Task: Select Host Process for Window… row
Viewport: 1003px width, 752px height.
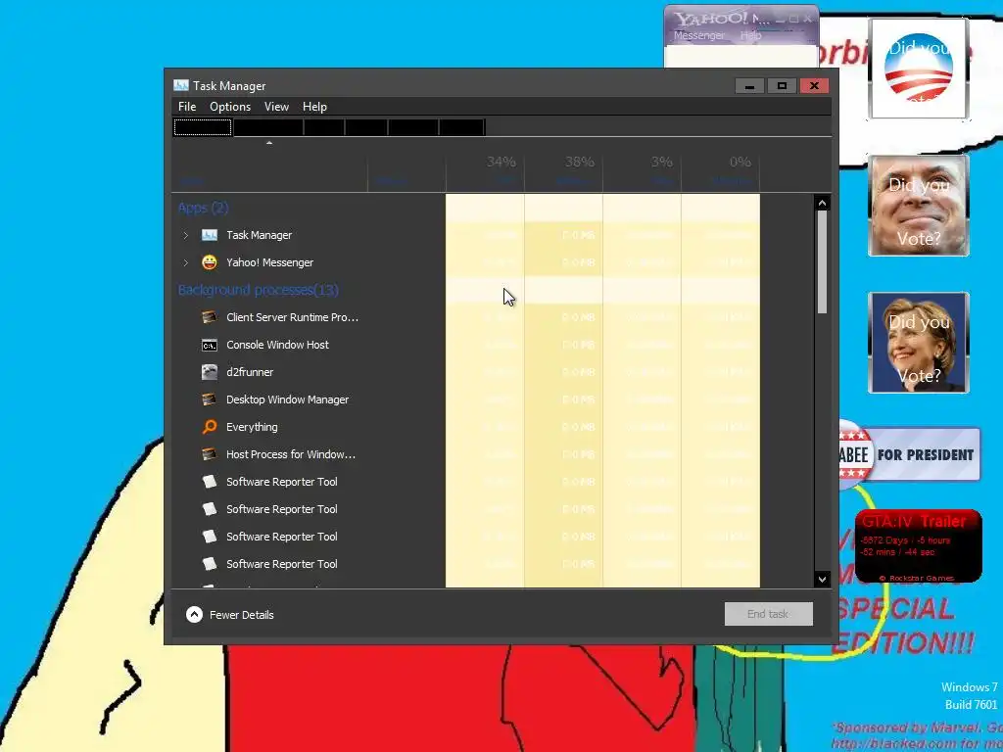Action: click(x=465, y=454)
